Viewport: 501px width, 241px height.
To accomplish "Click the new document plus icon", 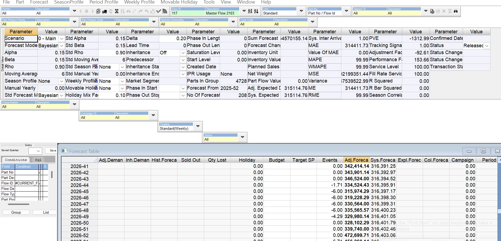I will coord(432,11).
